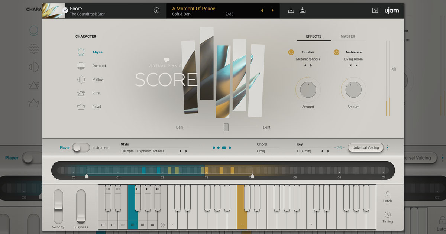Select the Pure character prism icon
Image resolution: width=446 pixels, height=234 pixels.
81,93
